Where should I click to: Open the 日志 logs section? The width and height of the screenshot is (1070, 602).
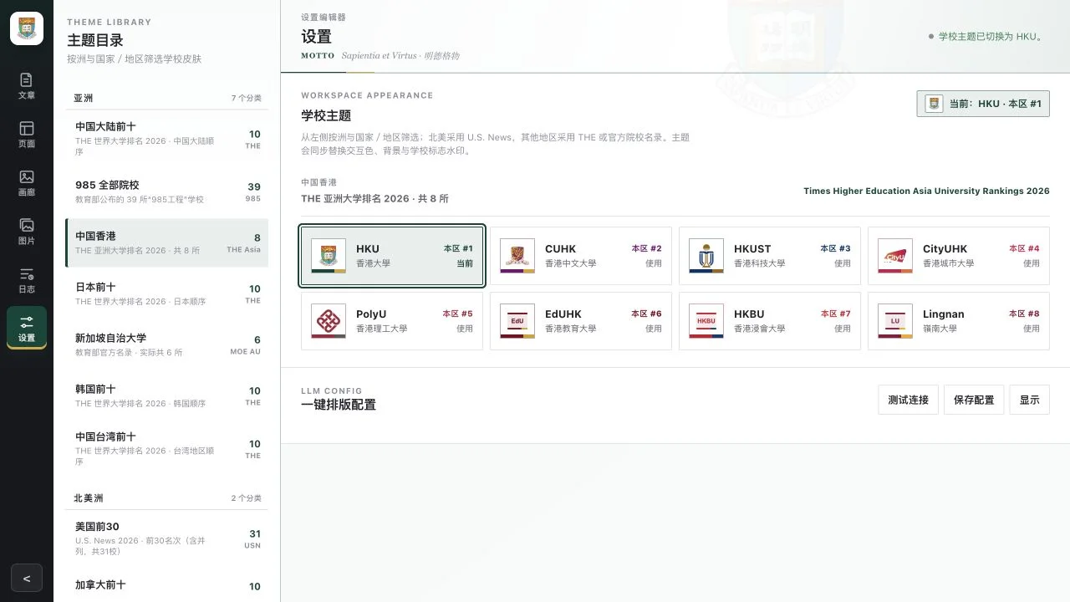(x=27, y=280)
